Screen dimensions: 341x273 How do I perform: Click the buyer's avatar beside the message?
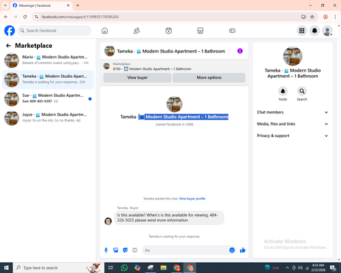[x=108, y=221]
